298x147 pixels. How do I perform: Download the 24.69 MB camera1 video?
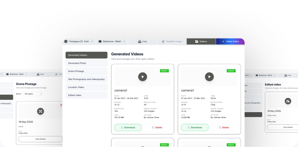coord(195,128)
